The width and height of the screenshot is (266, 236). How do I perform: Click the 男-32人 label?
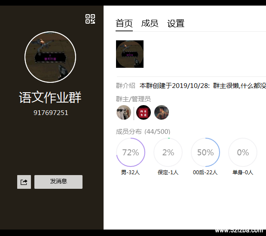(x=131, y=172)
